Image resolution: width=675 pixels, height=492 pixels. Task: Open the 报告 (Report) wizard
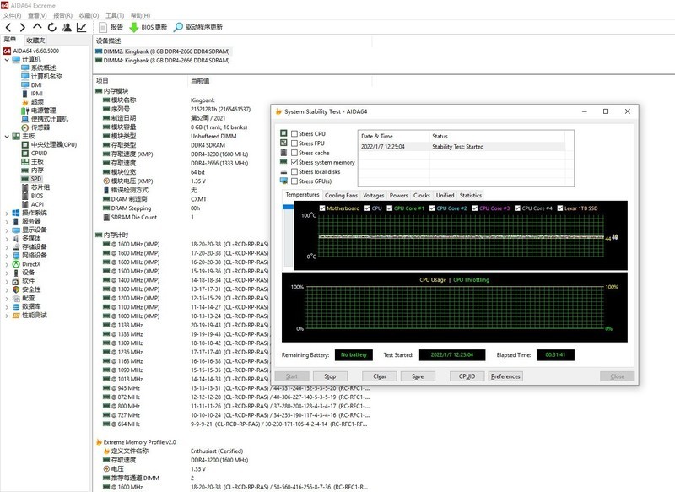pos(113,25)
